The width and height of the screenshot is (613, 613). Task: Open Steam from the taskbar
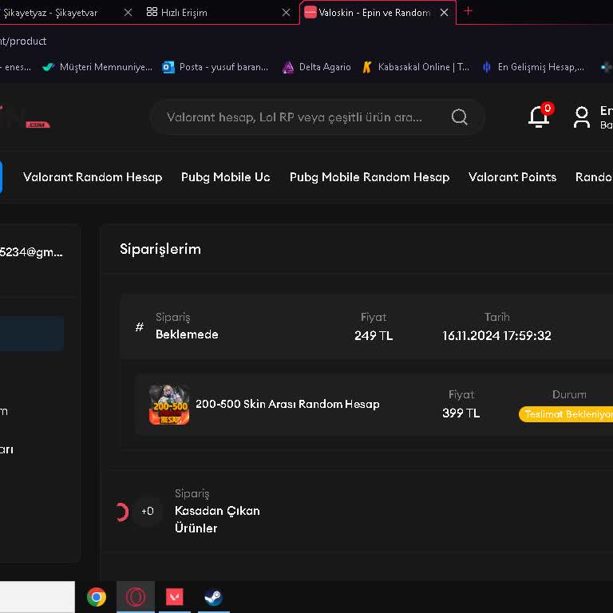[x=213, y=596]
